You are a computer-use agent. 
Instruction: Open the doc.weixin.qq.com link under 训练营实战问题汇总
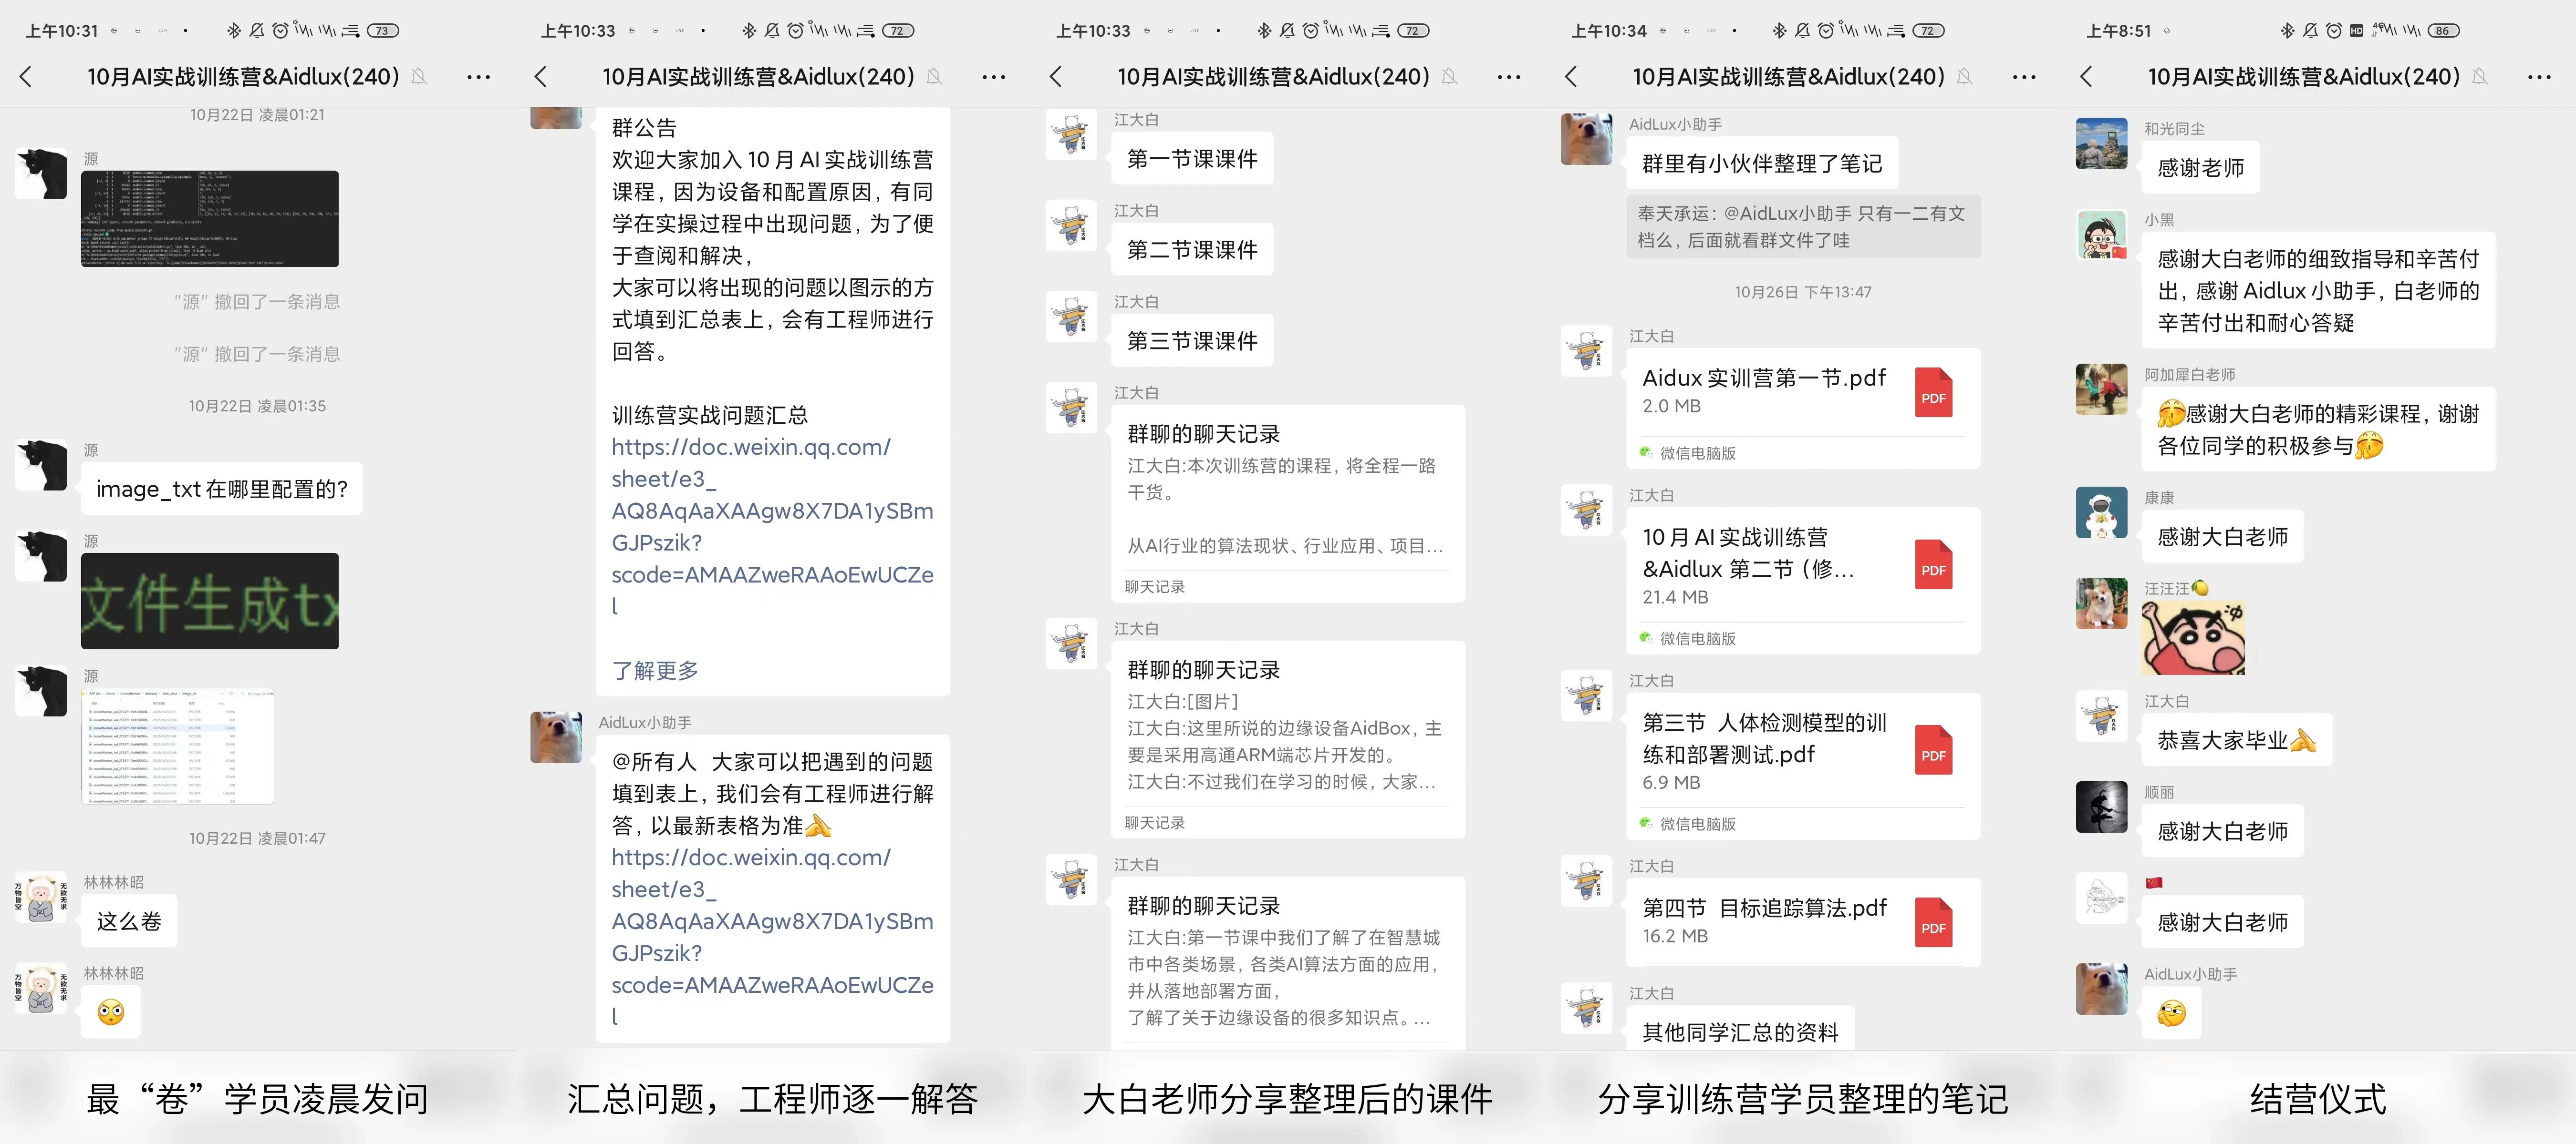772,527
